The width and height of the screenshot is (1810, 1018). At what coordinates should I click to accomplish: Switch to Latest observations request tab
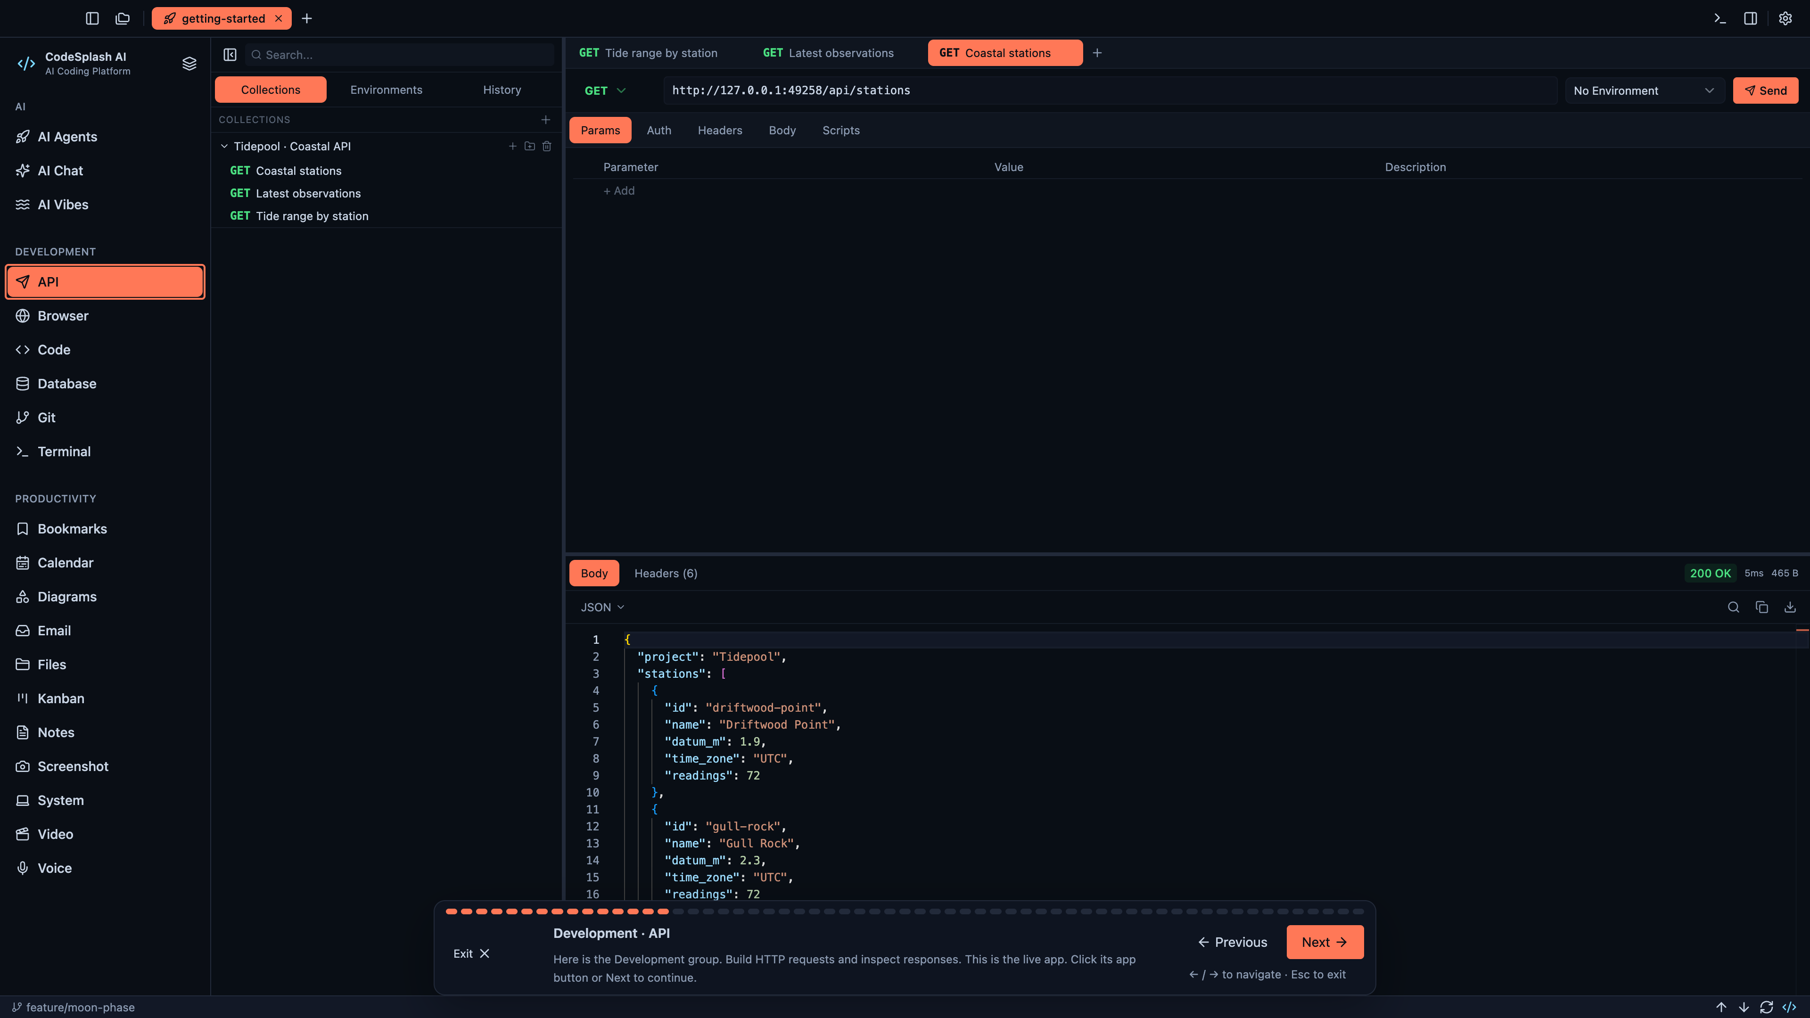(828, 53)
